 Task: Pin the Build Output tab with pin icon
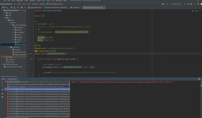click(x=2, y=94)
